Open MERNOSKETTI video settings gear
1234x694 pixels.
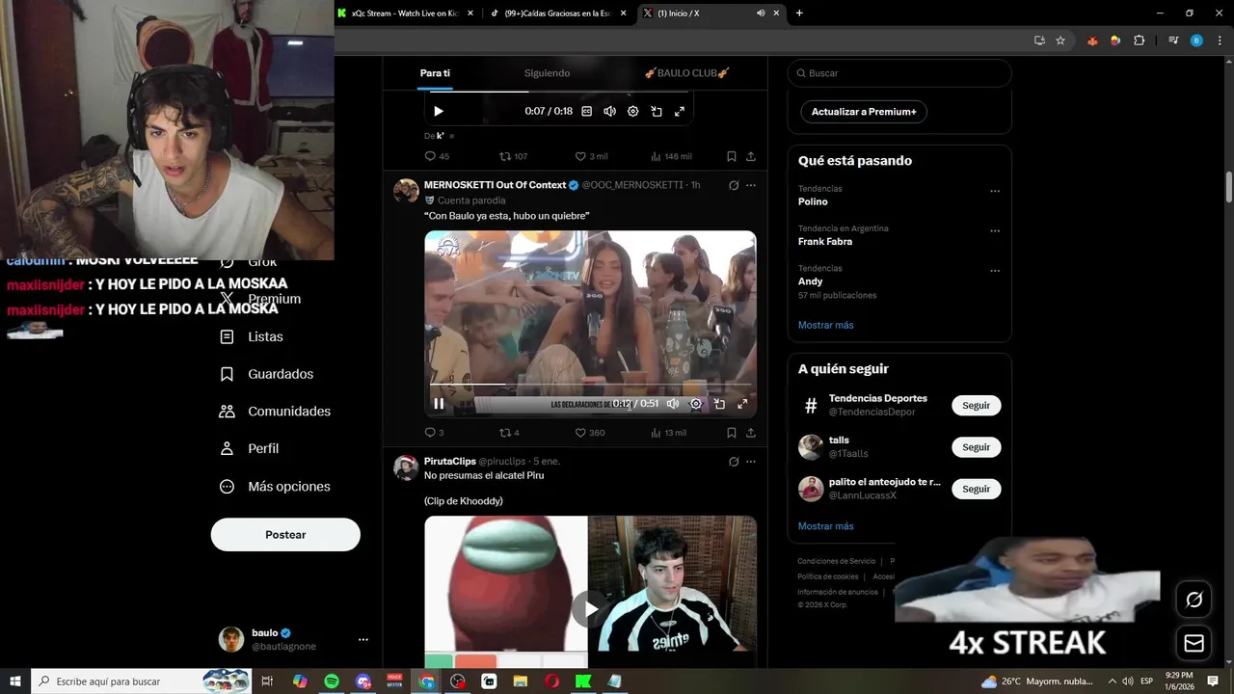[x=696, y=404]
